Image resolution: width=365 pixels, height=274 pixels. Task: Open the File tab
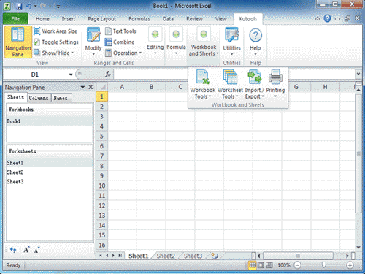[x=15, y=19]
